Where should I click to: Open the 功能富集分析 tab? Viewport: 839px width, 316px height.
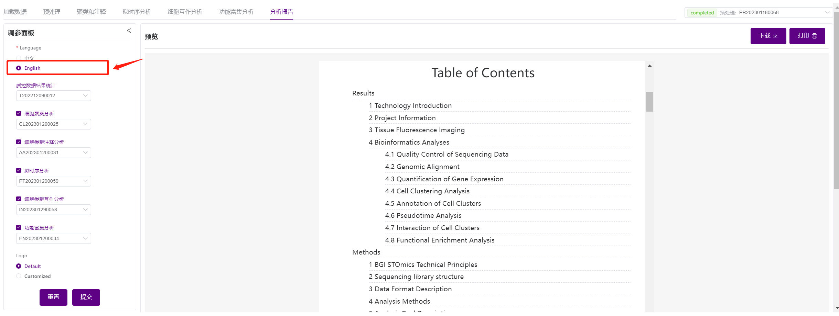(236, 12)
